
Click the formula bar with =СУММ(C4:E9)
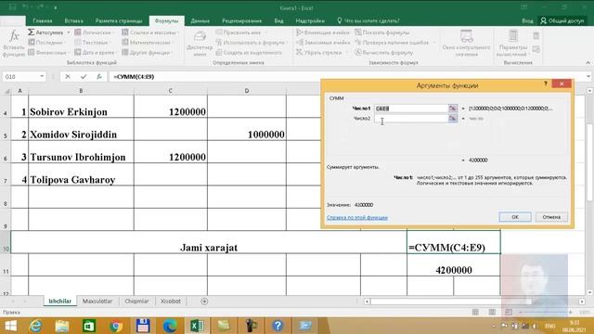click(346, 76)
